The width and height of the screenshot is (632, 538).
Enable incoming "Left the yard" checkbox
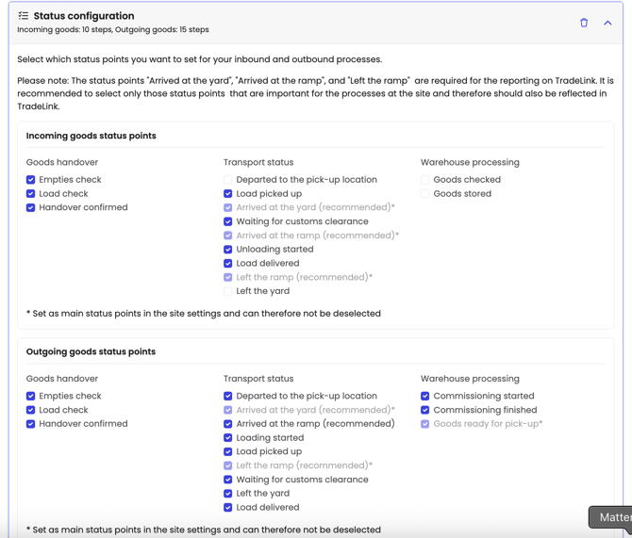click(x=228, y=291)
